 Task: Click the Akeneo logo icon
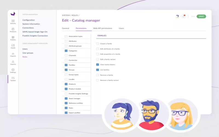point(13,14)
